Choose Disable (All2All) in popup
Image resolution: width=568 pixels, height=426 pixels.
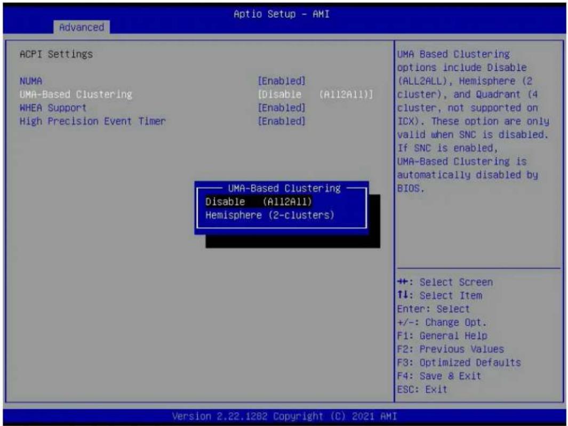259,202
